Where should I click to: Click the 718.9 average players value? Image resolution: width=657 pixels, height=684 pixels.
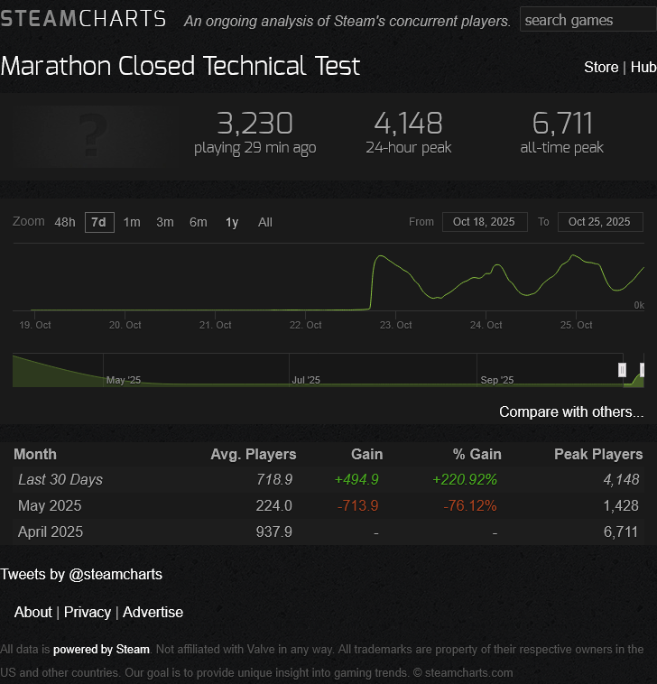pos(274,480)
